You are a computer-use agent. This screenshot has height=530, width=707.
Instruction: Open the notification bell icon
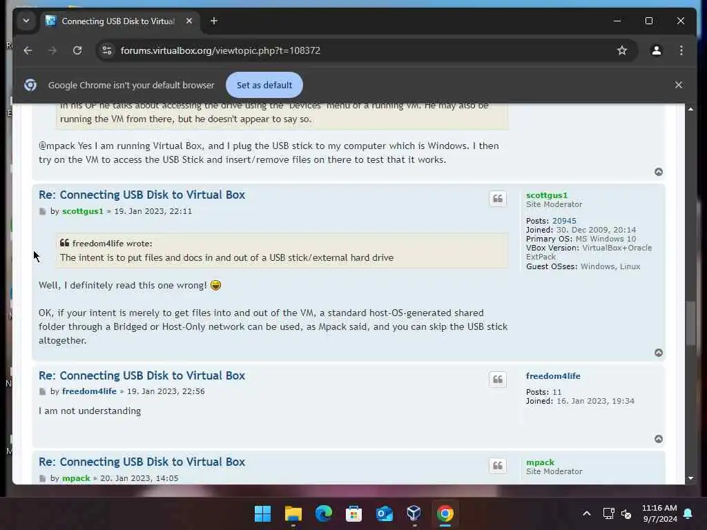[688, 513]
